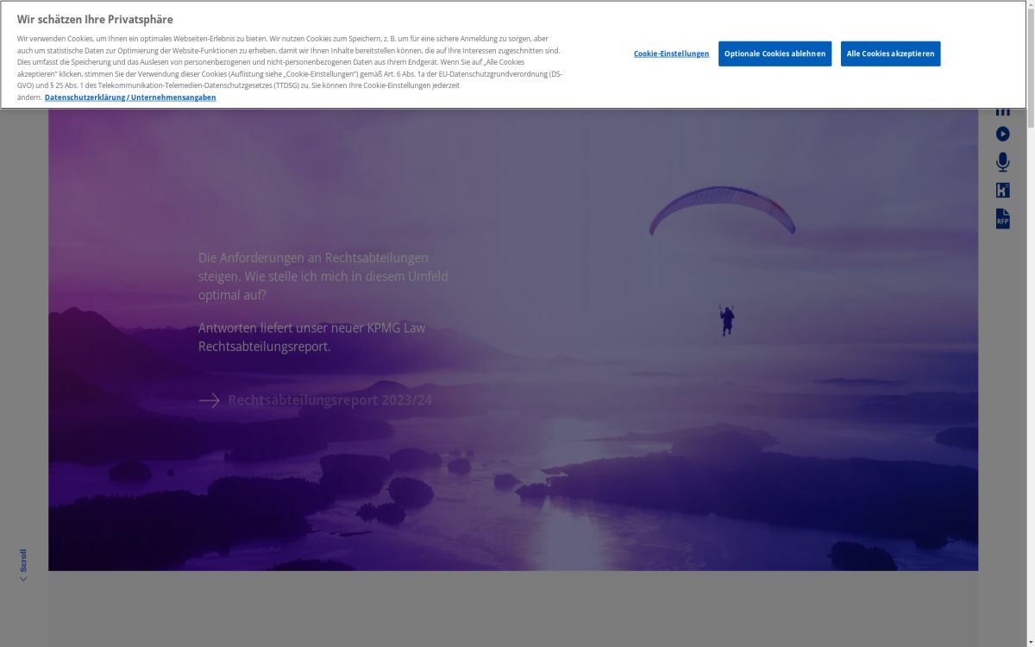The height and width of the screenshot is (647, 1035).
Task: Click the vertical Scroll label
Action: [x=23, y=560]
